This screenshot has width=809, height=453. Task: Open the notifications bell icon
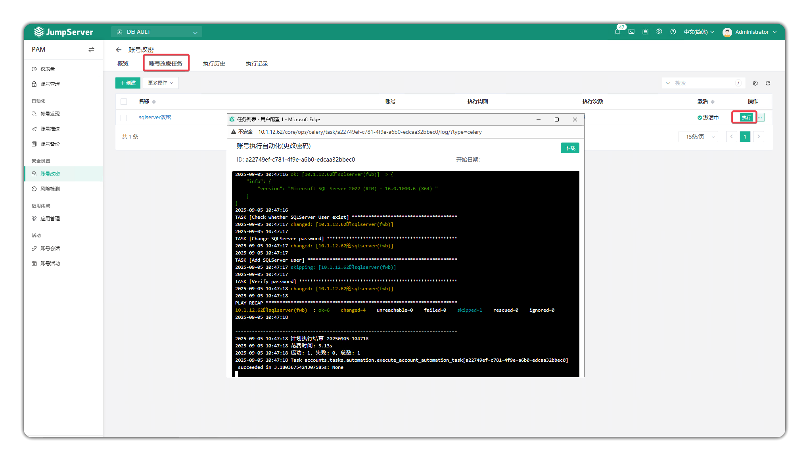coord(617,32)
